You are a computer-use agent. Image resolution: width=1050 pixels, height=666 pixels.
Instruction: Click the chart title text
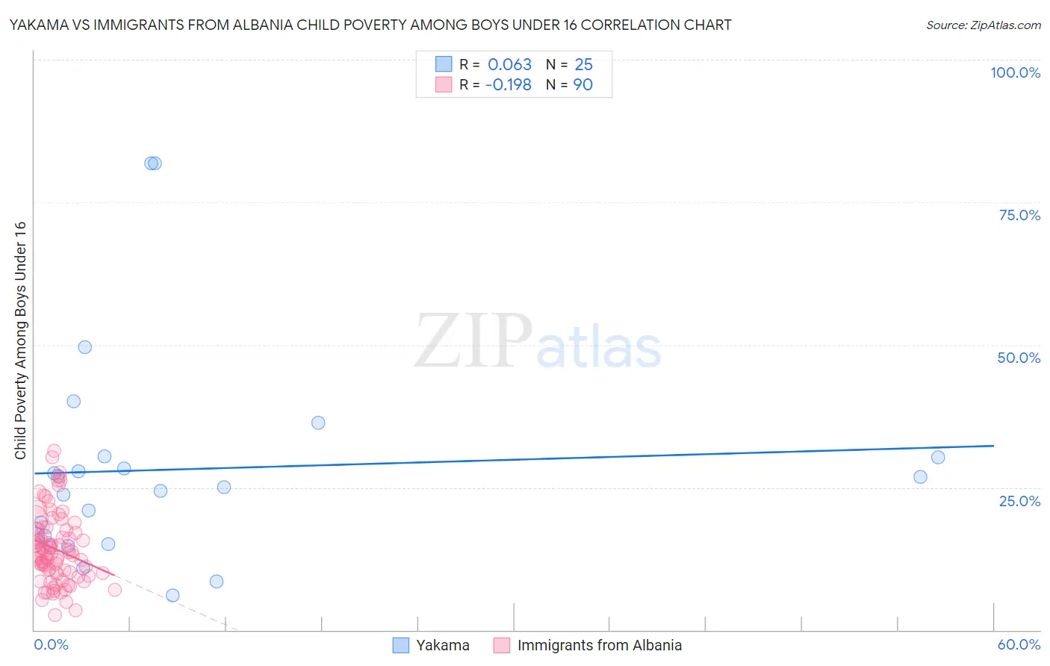(370, 25)
